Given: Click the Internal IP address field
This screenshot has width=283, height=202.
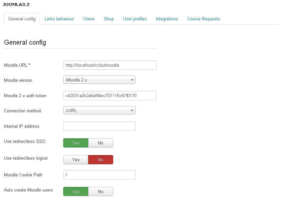Looking at the screenshot, I should coord(99,126).
